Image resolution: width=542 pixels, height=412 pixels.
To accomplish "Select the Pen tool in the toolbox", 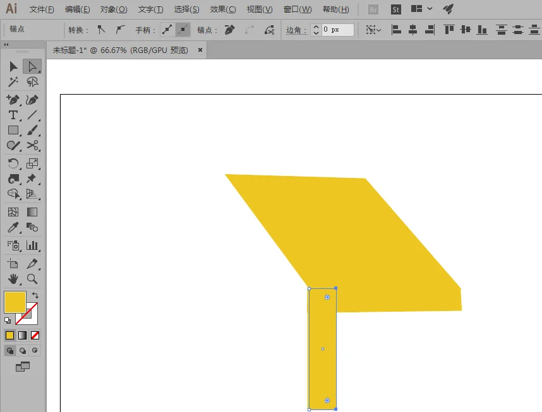I will (x=13, y=100).
